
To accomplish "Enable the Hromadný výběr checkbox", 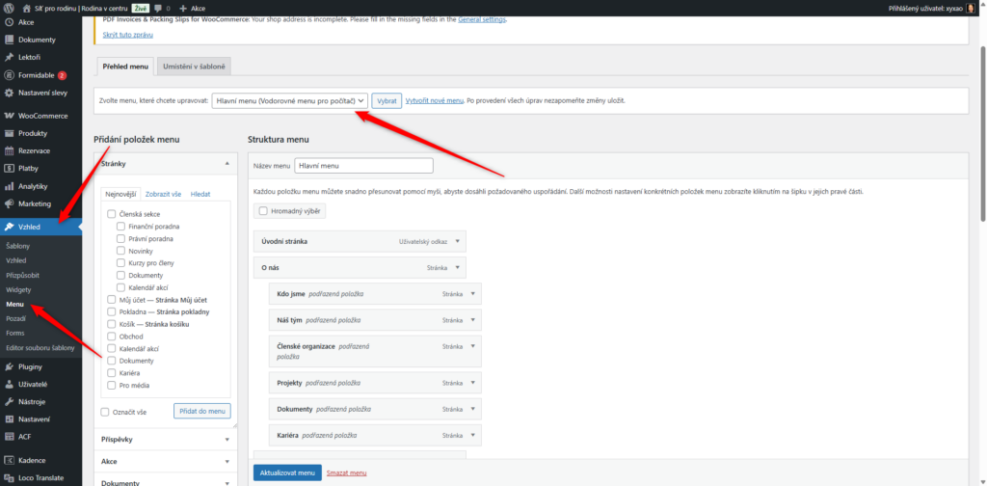I will (263, 210).
